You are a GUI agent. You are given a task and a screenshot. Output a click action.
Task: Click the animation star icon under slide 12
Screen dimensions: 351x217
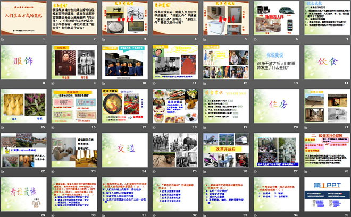tap(205, 83)
